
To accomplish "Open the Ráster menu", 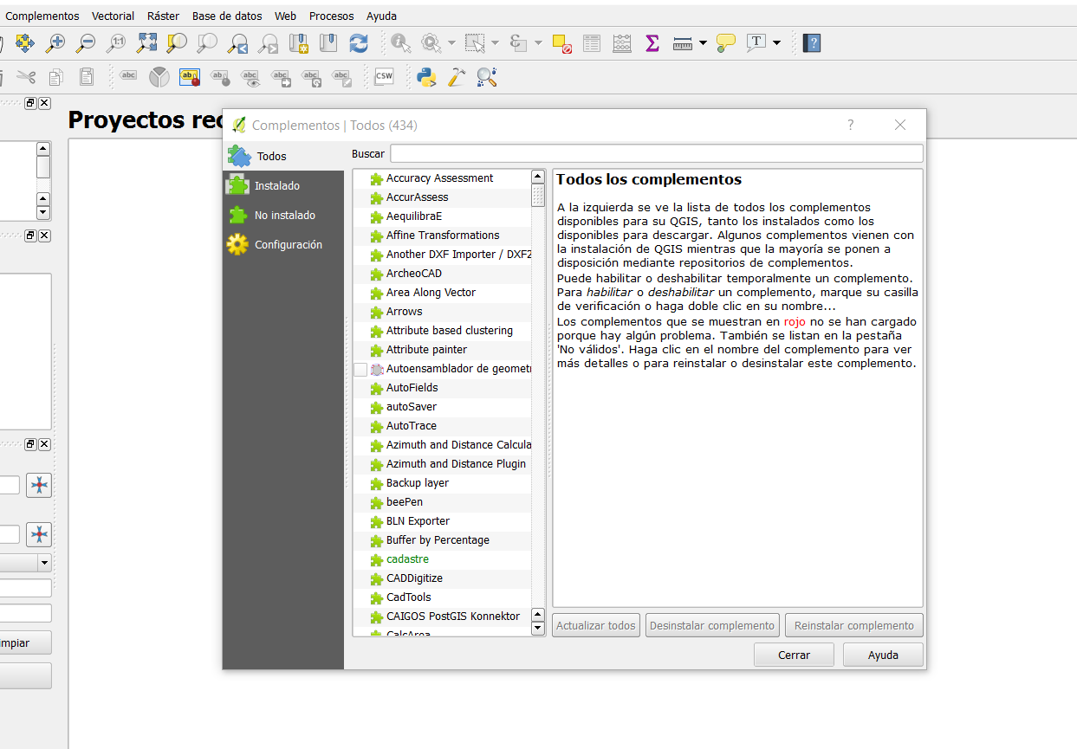I will coord(164,16).
